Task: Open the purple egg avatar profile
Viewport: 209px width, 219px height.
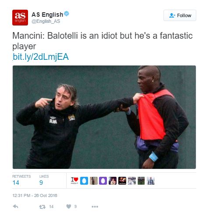Action: pyautogui.click(x=103, y=181)
